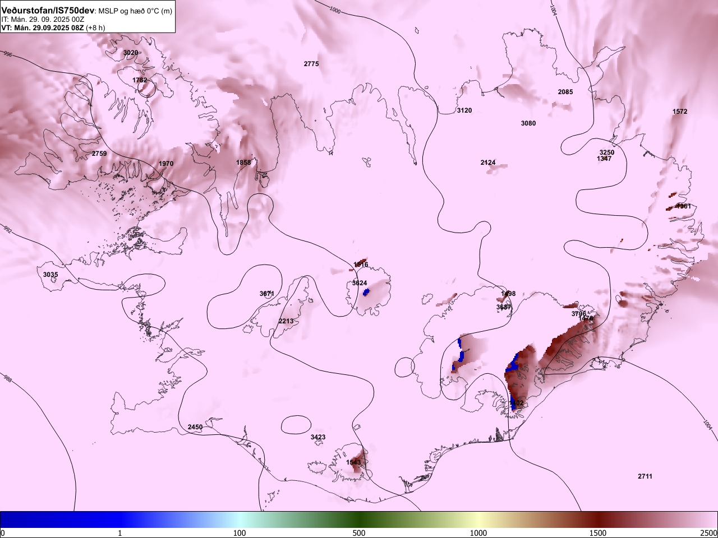The width and height of the screenshot is (718, 538).
Task: Select the 2085 value label
Action: [x=565, y=92]
